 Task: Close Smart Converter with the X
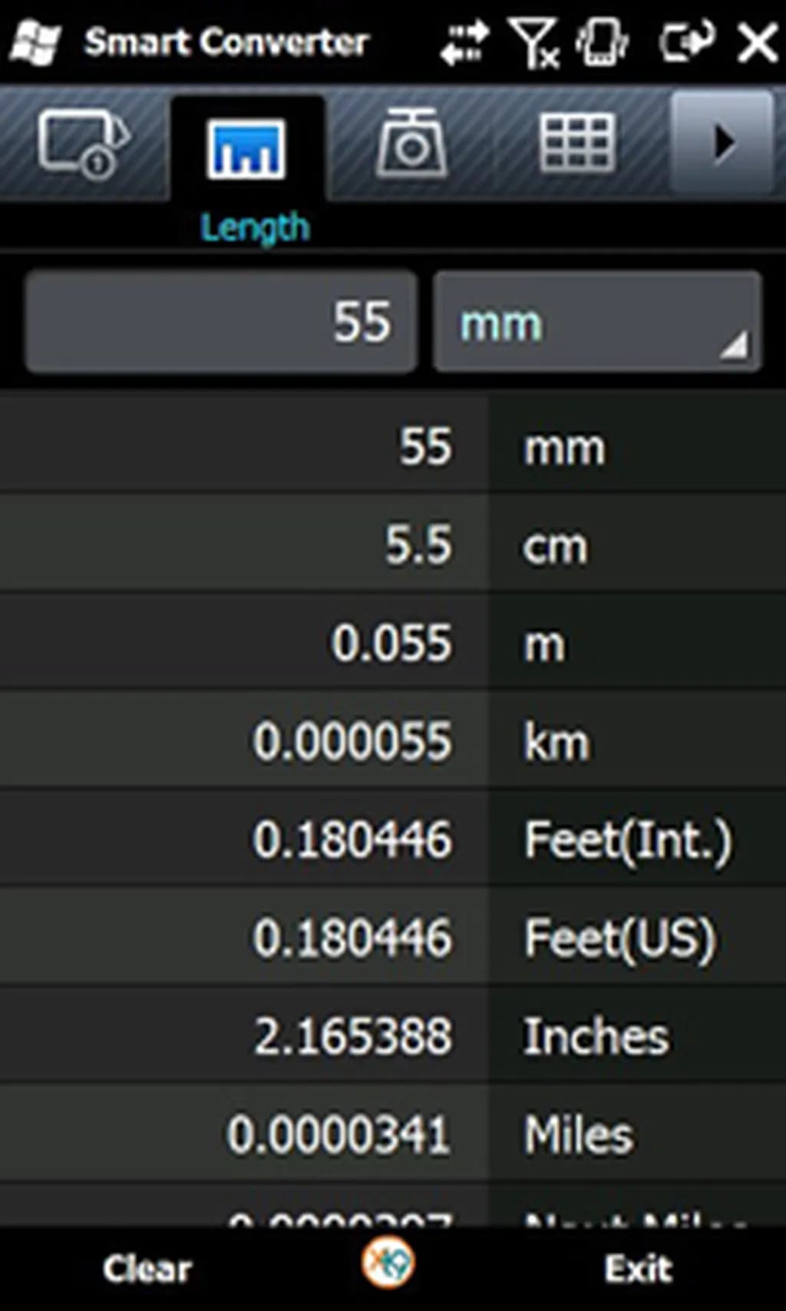[x=756, y=42]
